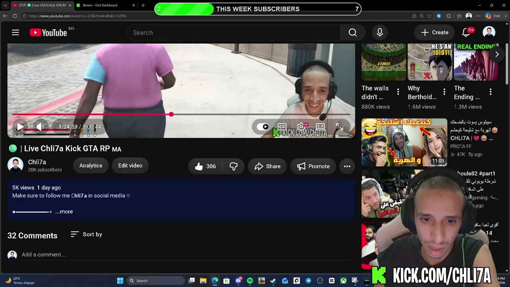Open the YouTube guide hamburger menu
510x287 pixels.
pyautogui.click(x=15, y=33)
